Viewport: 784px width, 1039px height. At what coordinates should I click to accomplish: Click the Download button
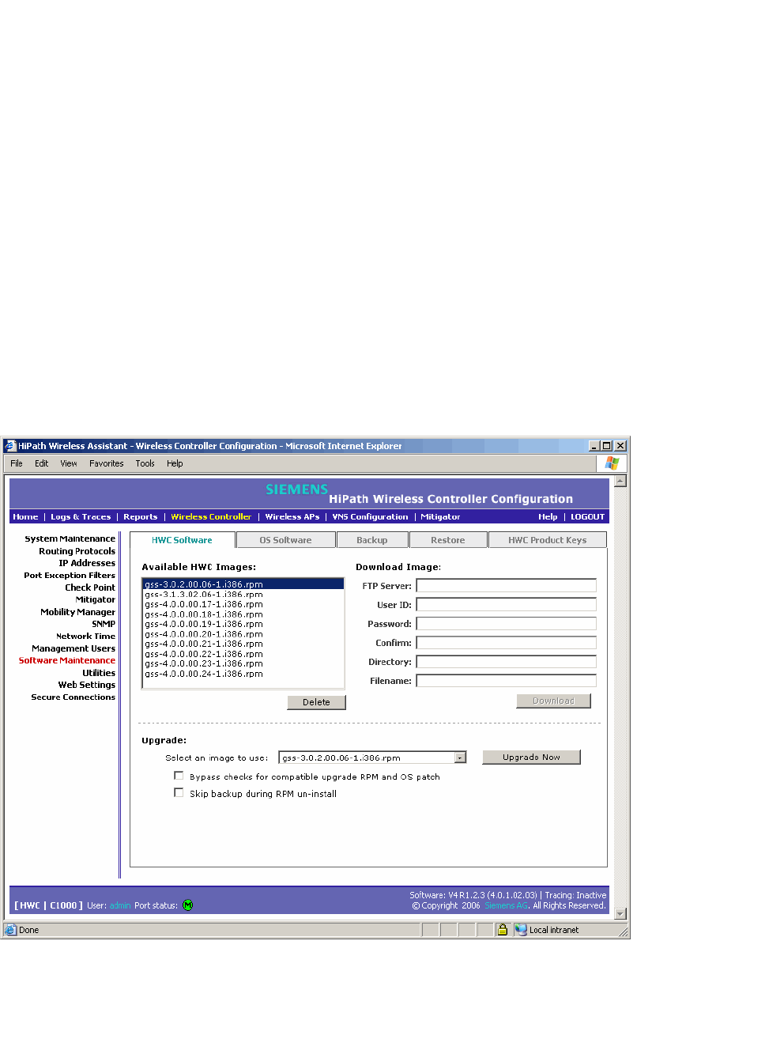click(x=553, y=701)
